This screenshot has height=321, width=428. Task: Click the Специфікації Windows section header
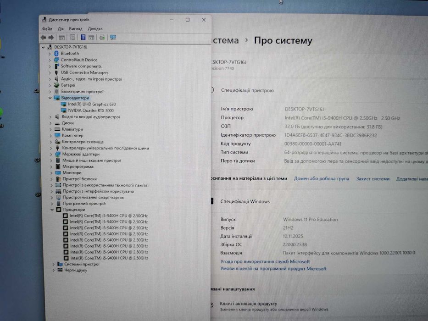(245, 201)
